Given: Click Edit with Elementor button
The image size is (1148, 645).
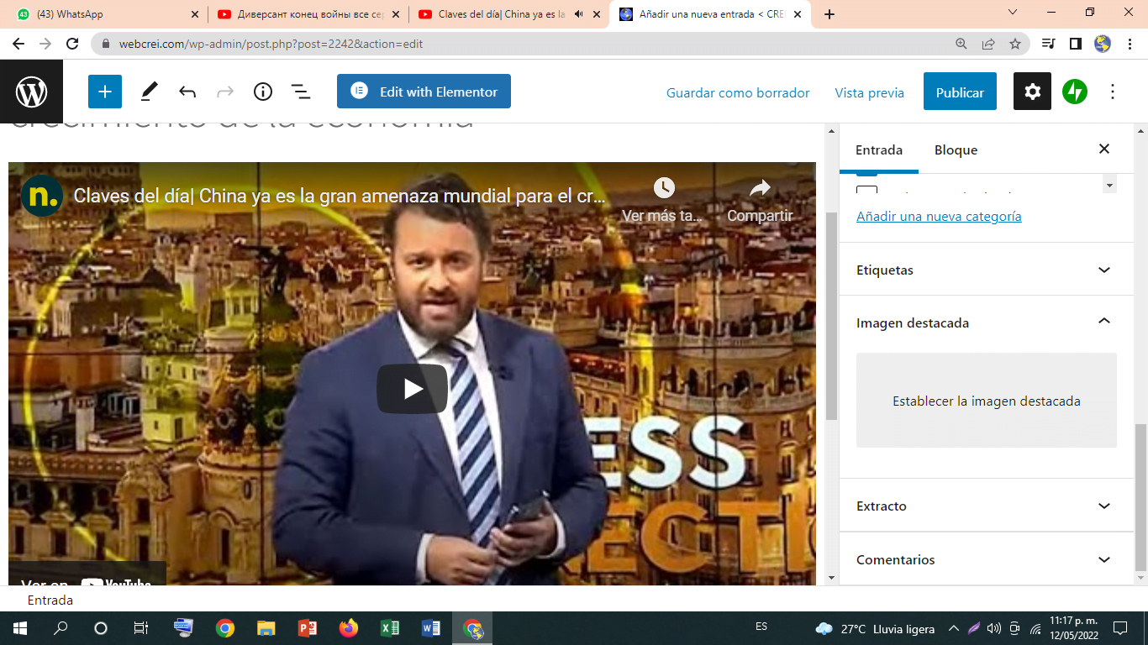Looking at the screenshot, I should click(424, 92).
